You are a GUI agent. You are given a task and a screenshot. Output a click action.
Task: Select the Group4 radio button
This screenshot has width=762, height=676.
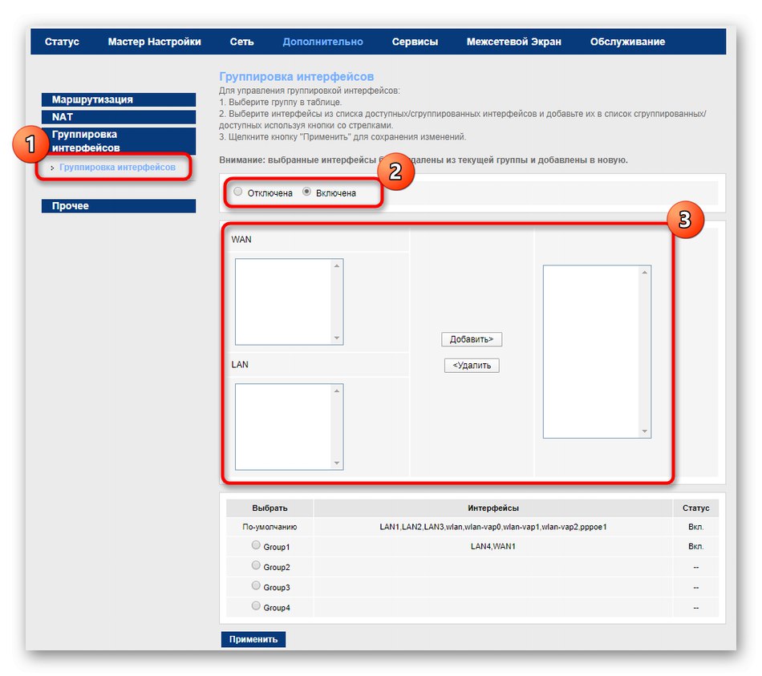pos(256,605)
